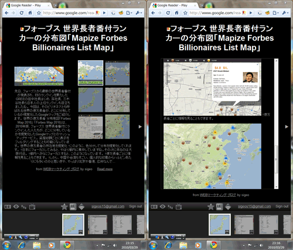Click the Go arrow in right window
The height and width of the screenshot is (250, 293).
click(x=251, y=13)
